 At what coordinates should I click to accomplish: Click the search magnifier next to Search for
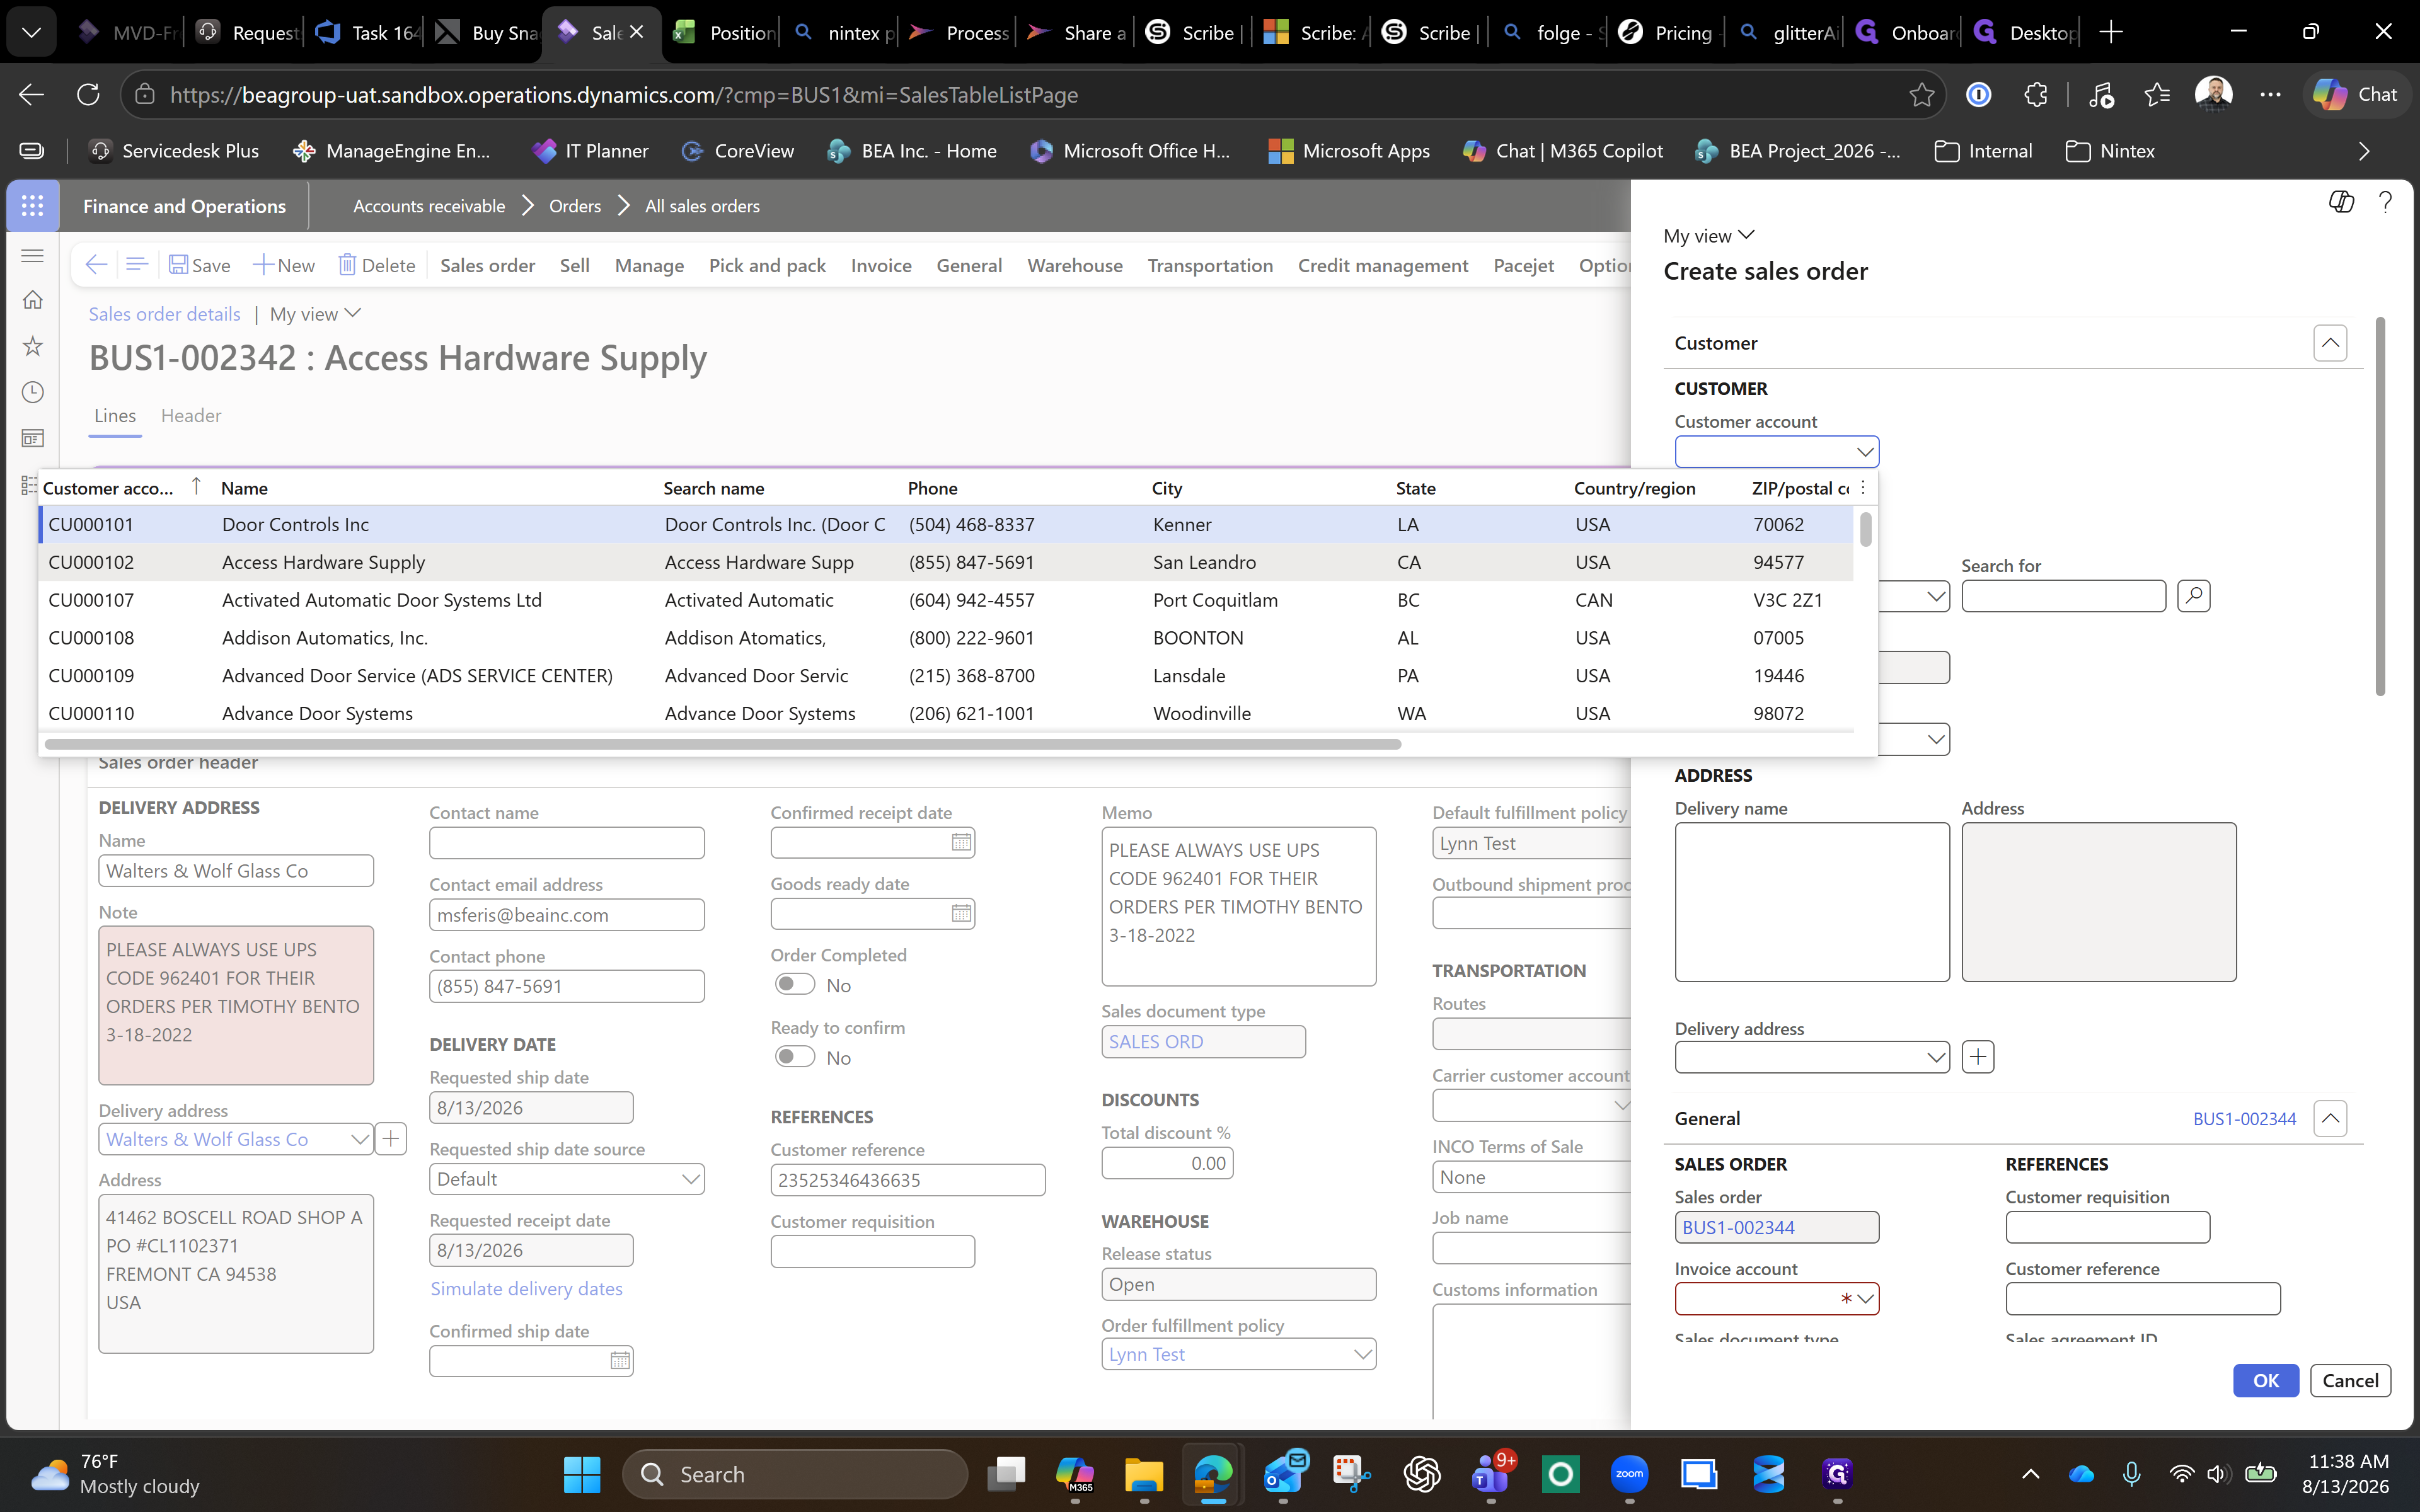coord(2194,596)
